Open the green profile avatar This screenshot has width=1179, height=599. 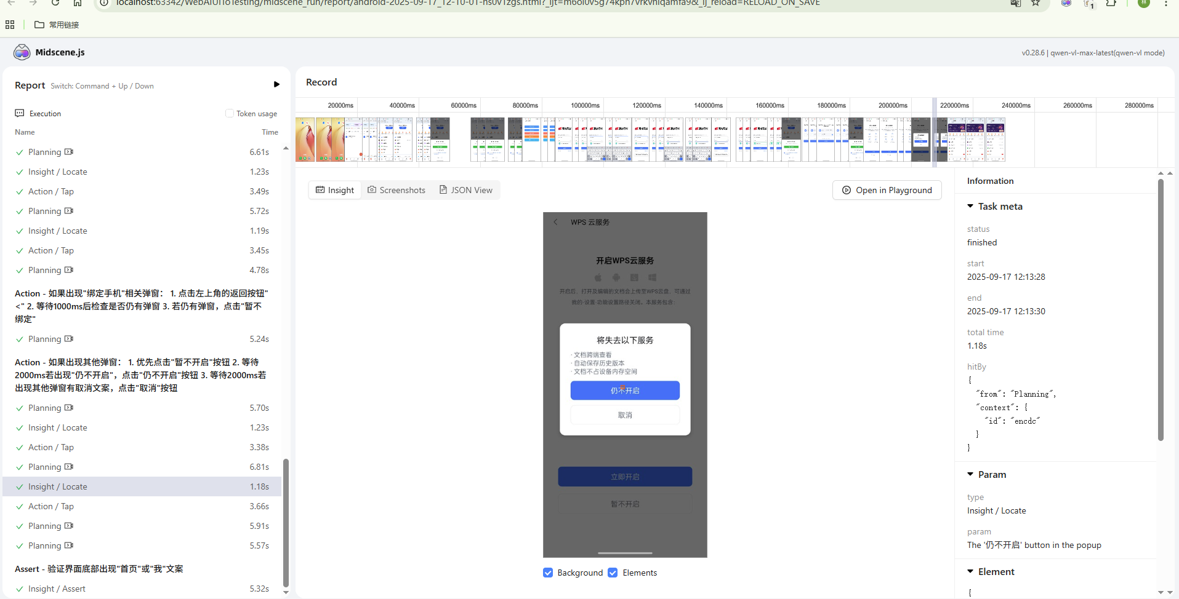[x=1144, y=2]
